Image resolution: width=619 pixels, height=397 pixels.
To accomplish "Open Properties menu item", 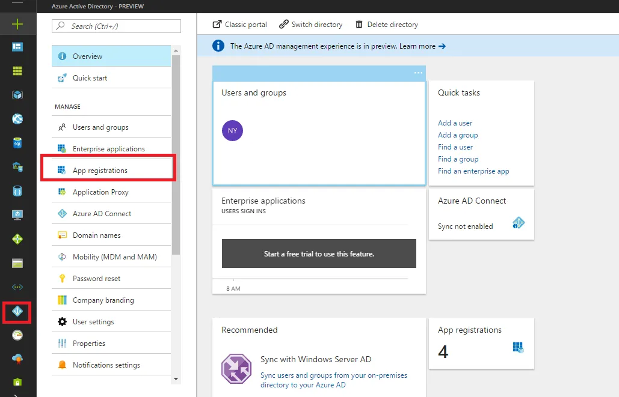I will 111,344.
